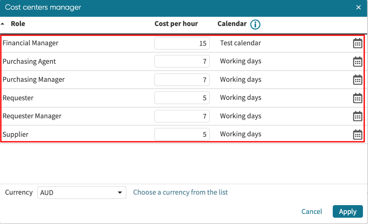Viewport: 368px width, 224px height.
Task: Open calendar picker for Purchasing Manager
Action: [x=358, y=80]
